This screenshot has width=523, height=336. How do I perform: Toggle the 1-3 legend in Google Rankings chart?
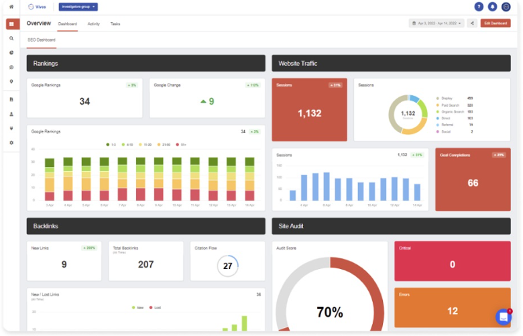pyautogui.click(x=111, y=145)
